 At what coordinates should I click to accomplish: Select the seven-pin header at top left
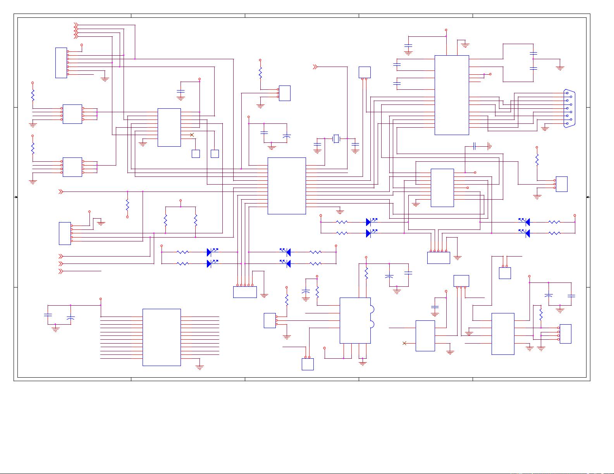tap(61, 63)
